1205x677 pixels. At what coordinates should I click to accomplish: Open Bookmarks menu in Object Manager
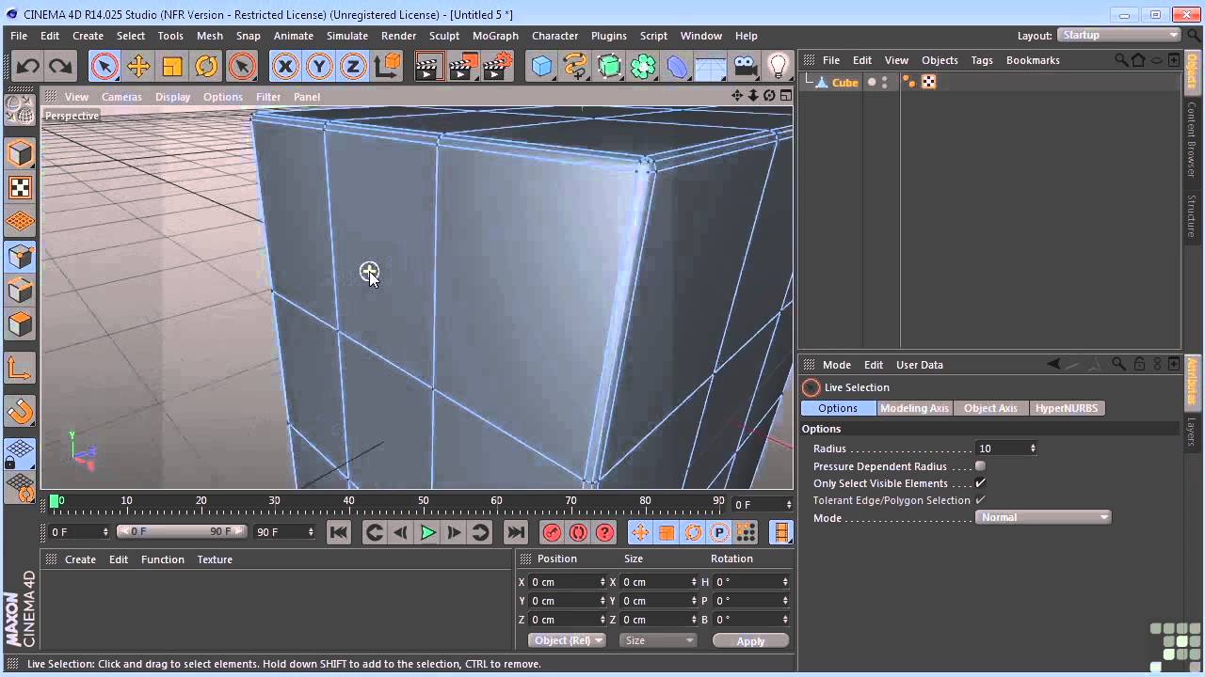pyautogui.click(x=1033, y=60)
